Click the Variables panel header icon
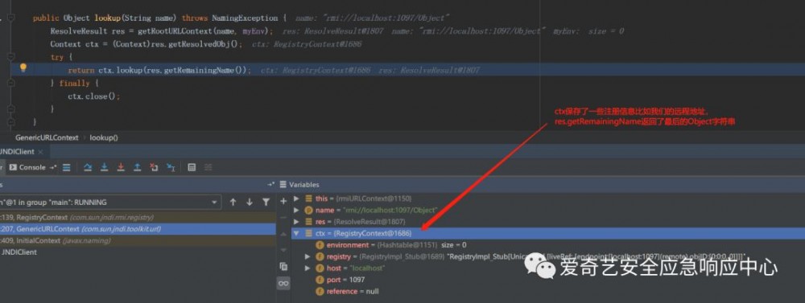This screenshot has width=805, height=303. click(283, 185)
